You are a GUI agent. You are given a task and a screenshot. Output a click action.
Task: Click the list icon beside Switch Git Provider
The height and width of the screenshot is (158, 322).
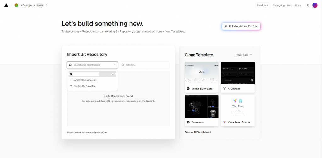coord(71,86)
